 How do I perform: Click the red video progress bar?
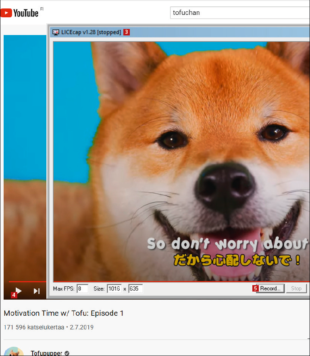(27, 282)
